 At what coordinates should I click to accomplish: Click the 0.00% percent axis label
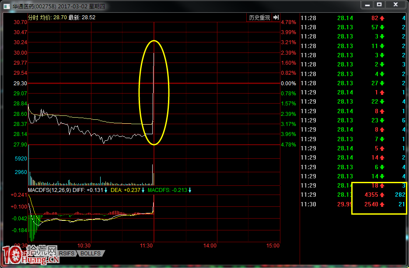(289, 84)
